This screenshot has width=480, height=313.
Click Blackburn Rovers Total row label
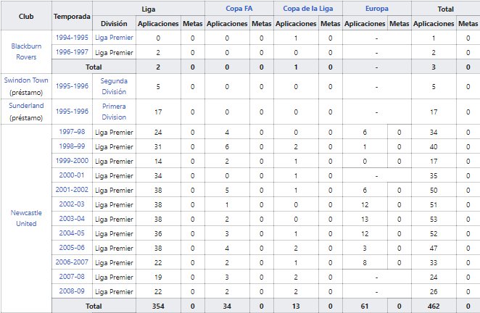coord(94,67)
